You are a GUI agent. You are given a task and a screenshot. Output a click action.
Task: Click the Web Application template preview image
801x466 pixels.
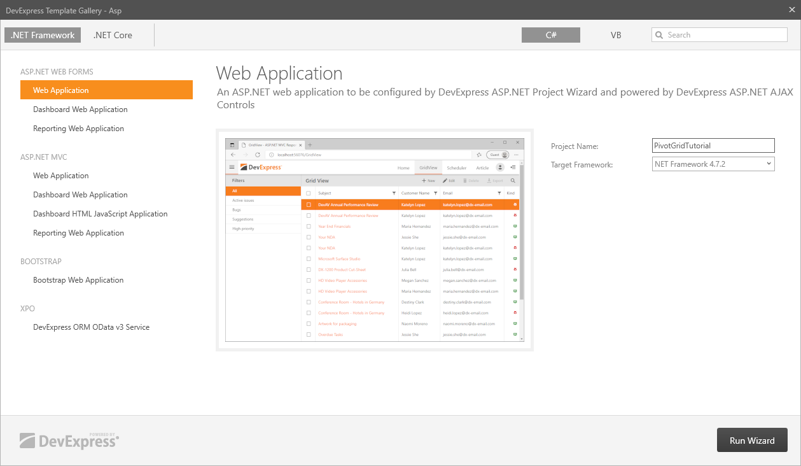(375, 240)
